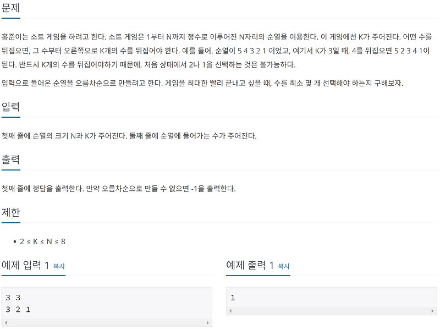This screenshot has height=330, width=440.
Task: Click the 문제 section heading
Action: (x=12, y=8)
